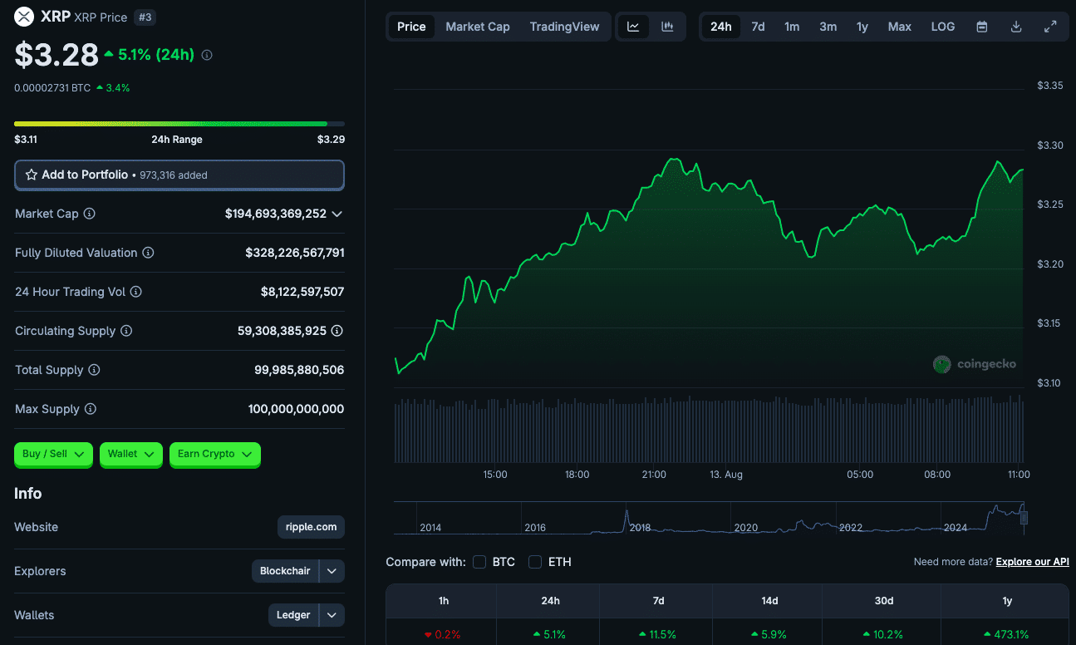The width and height of the screenshot is (1076, 645).
Task: Click the Market Cap info icon
Action: tap(90, 214)
